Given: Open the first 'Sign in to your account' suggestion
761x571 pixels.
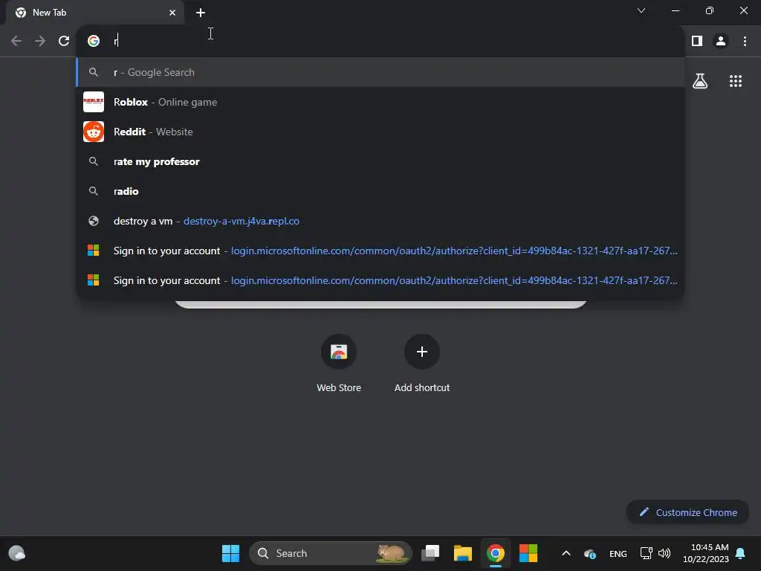Looking at the screenshot, I should click(x=380, y=251).
